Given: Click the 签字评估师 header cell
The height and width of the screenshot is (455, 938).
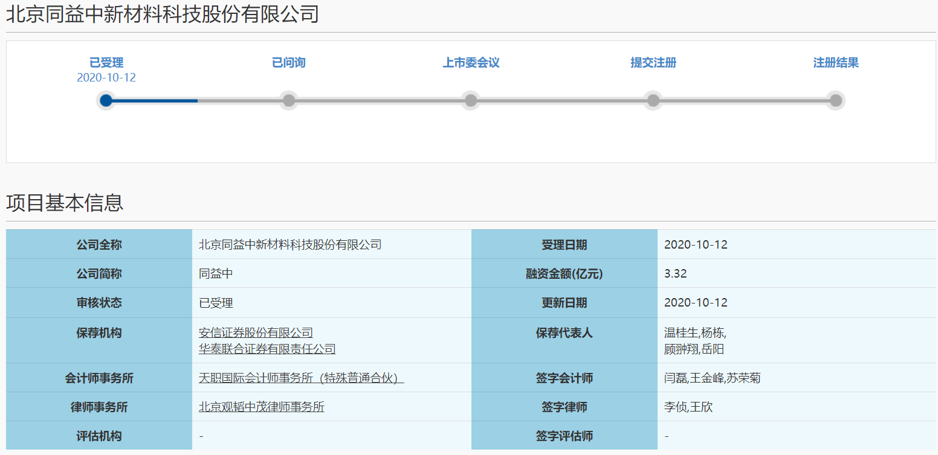Looking at the screenshot, I should pos(564,436).
